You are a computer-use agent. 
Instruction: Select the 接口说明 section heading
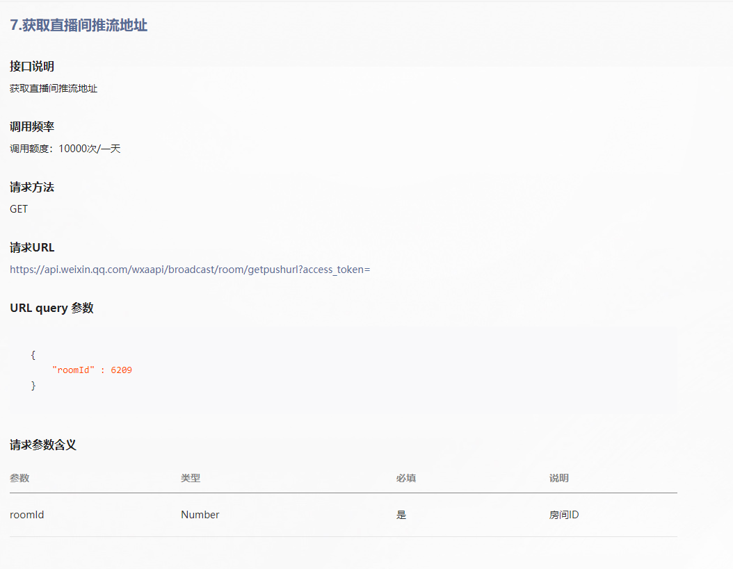click(x=32, y=66)
